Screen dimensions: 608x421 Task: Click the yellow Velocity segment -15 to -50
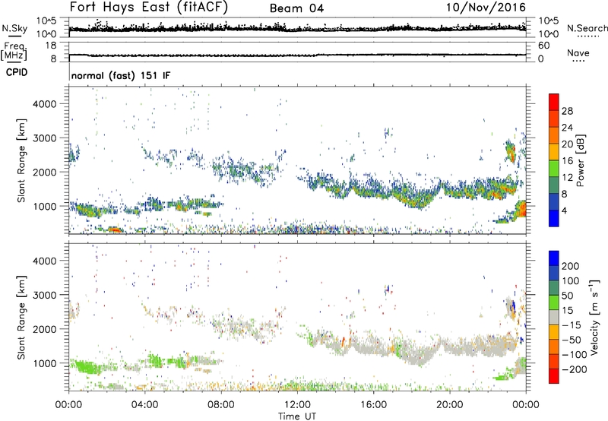click(554, 332)
